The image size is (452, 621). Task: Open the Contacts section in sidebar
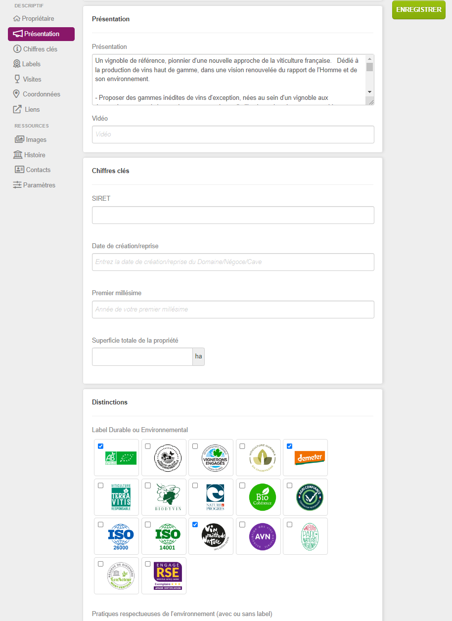tap(33, 170)
